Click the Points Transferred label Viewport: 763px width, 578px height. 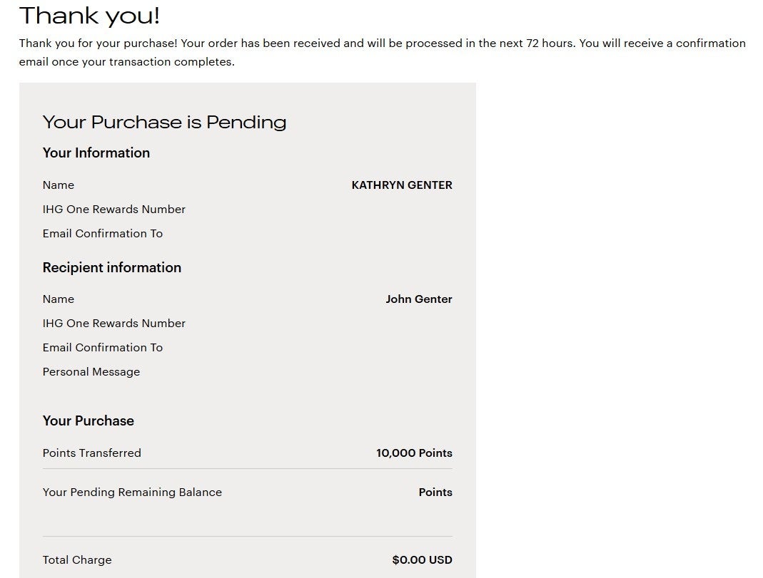[92, 453]
